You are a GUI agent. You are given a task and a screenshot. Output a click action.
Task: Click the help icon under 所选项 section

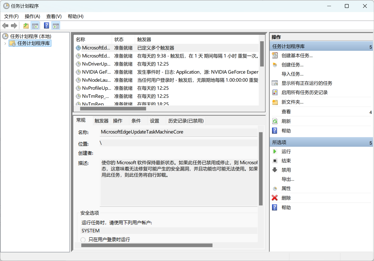tap(274, 208)
